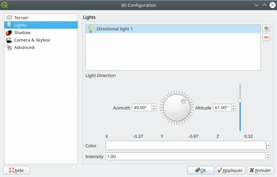The width and height of the screenshot is (277, 177).
Task: Increase the Azimuth value with the up arrow
Action: (154, 106)
